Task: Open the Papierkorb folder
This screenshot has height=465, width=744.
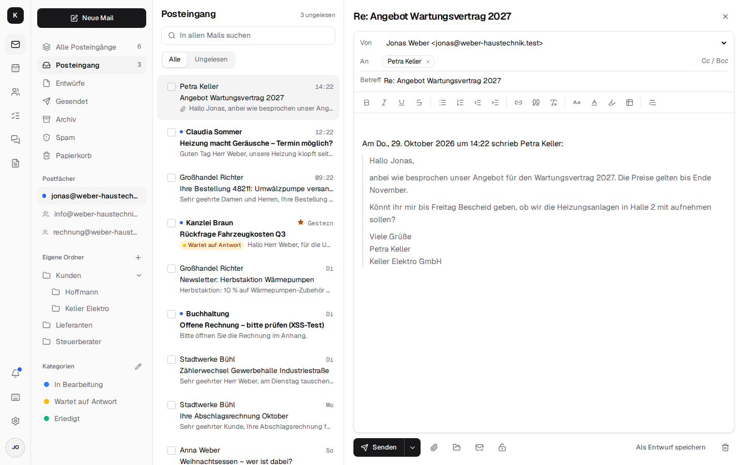Action: click(91, 156)
